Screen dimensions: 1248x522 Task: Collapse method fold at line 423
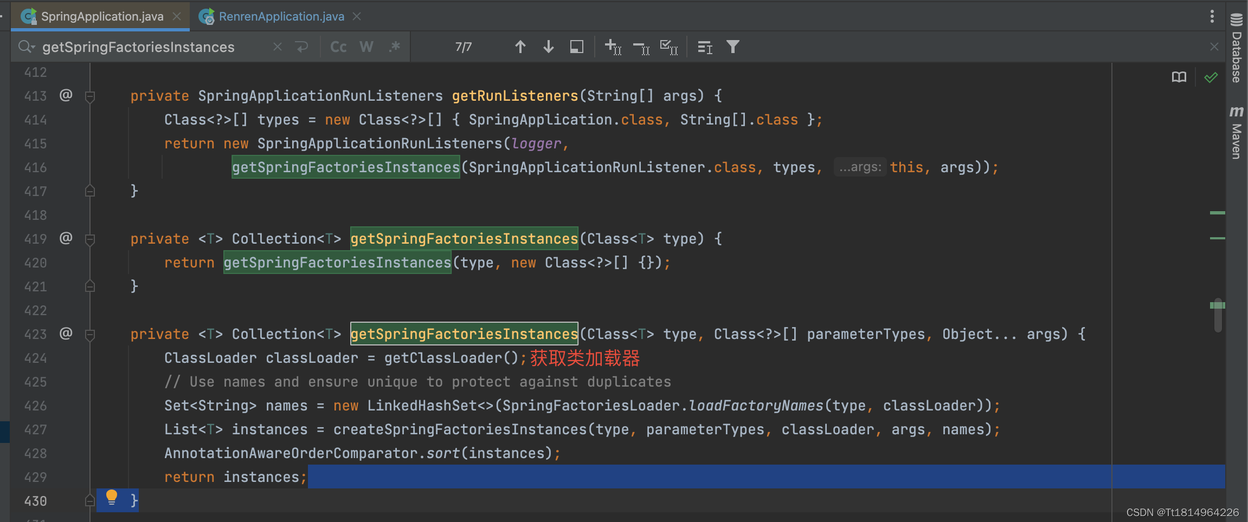point(90,335)
